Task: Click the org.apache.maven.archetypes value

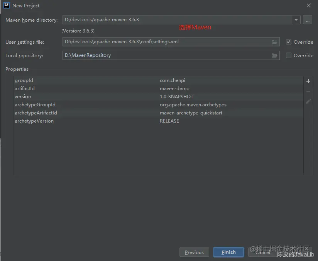Action: pyautogui.click(x=193, y=105)
